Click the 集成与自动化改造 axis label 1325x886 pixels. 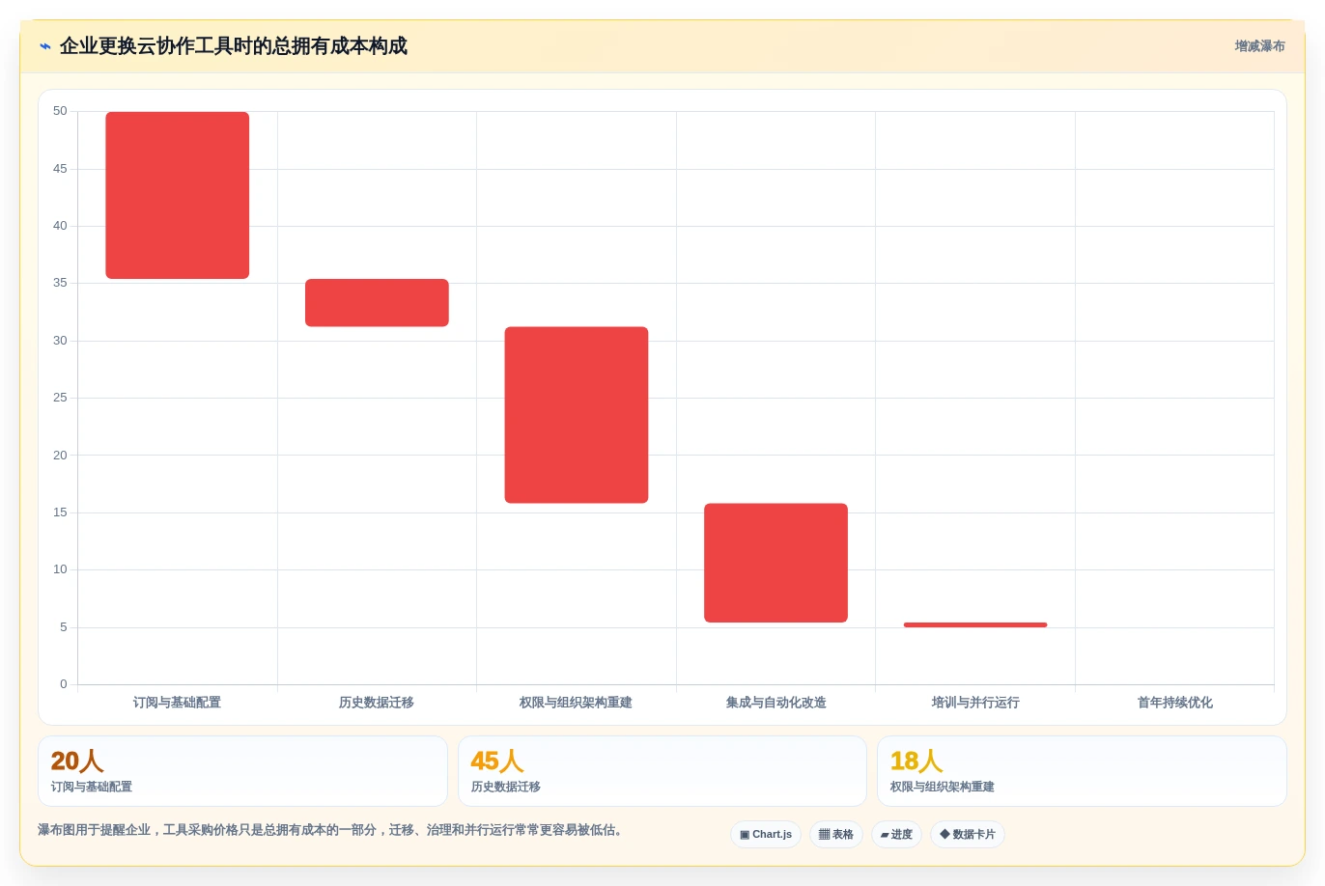[775, 703]
